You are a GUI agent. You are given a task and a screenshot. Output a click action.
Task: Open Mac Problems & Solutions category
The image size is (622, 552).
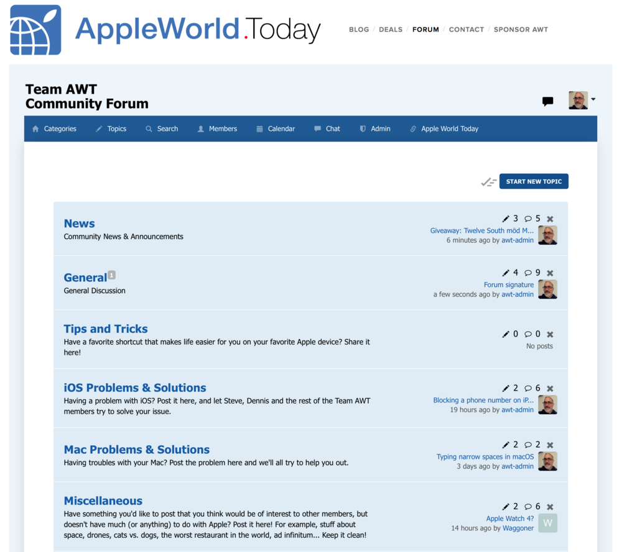pyautogui.click(x=137, y=450)
